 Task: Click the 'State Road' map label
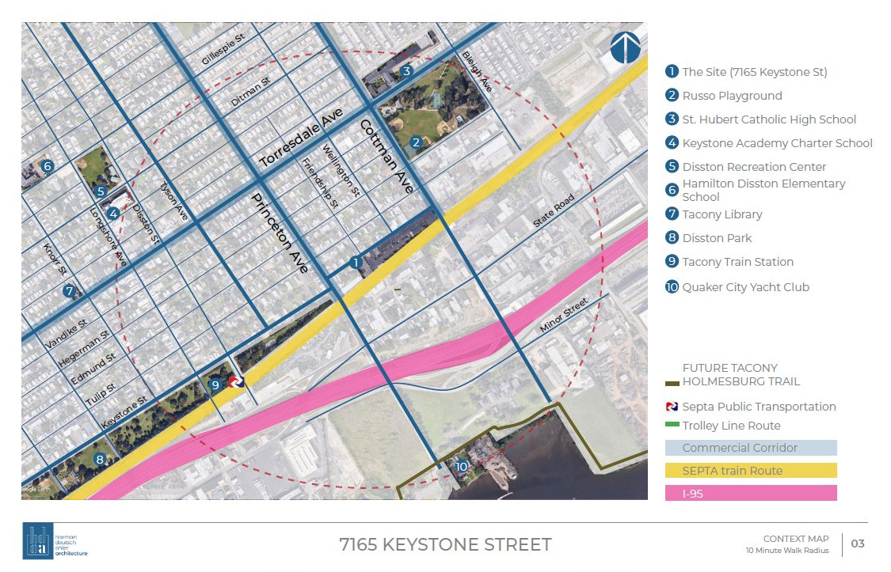pyautogui.click(x=554, y=210)
